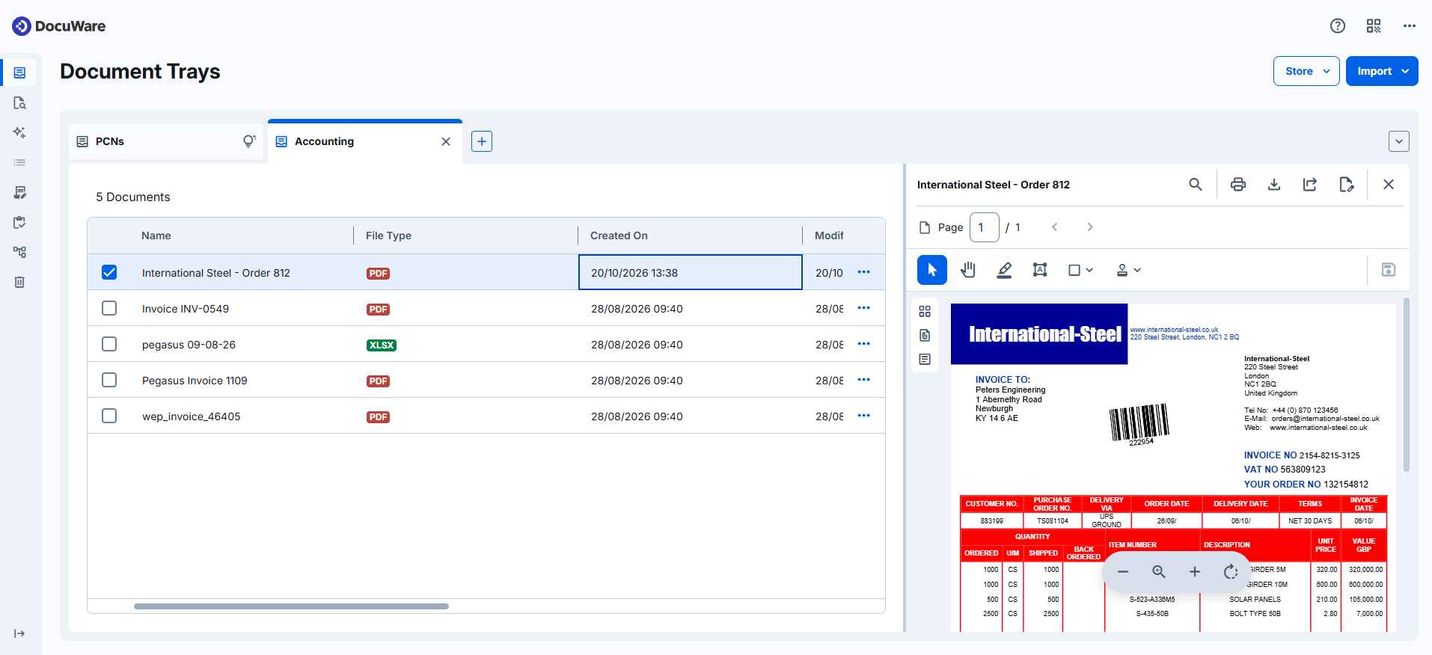Click the viewer vertical scrollbar
Image resolution: width=1432 pixels, height=655 pixels.
(x=1407, y=385)
